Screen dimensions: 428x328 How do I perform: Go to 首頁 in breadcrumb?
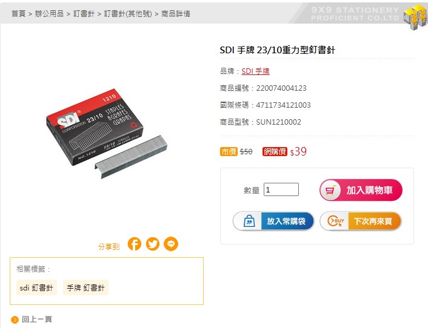click(19, 14)
